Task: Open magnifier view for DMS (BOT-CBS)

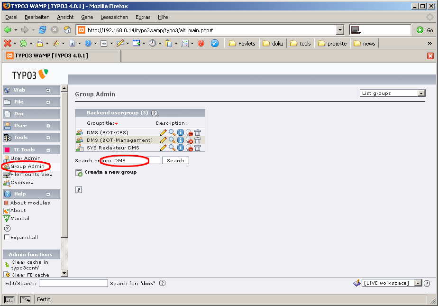Action: (172, 132)
